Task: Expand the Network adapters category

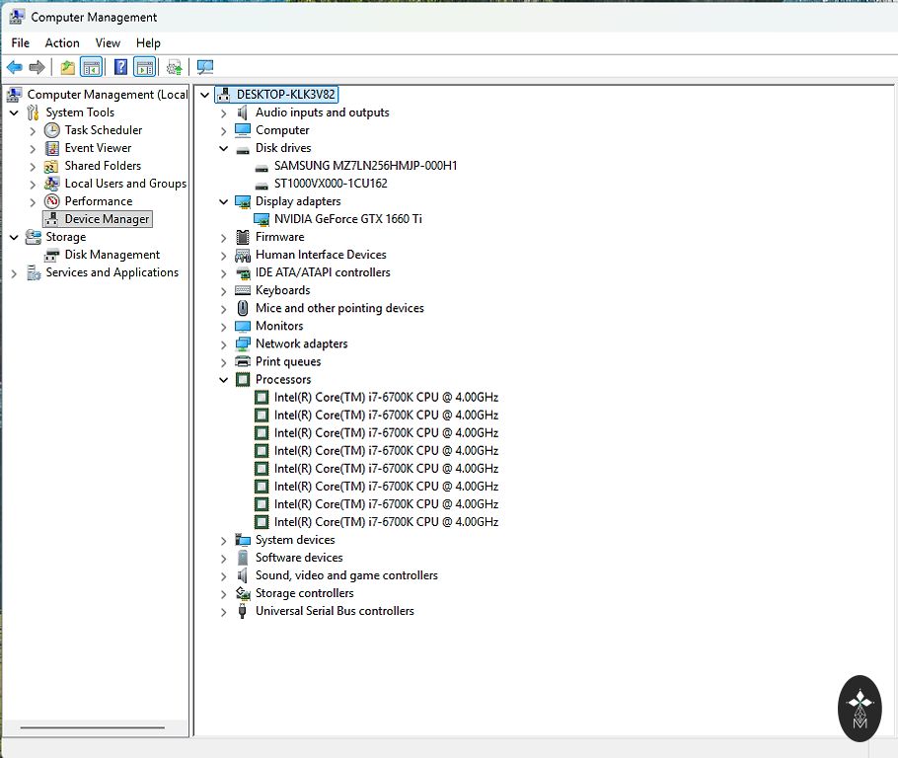Action: tap(224, 344)
